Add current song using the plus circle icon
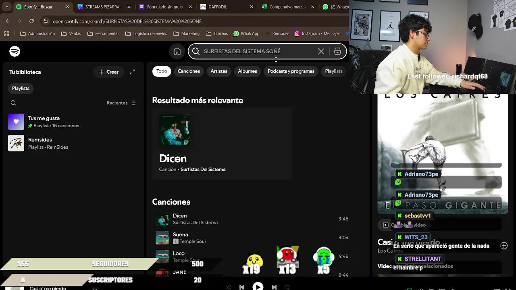This screenshot has width=516, height=290. (x=504, y=246)
